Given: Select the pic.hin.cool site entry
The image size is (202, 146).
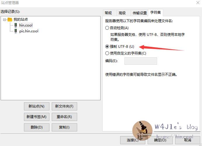Looking at the screenshot, I should click(x=29, y=31).
